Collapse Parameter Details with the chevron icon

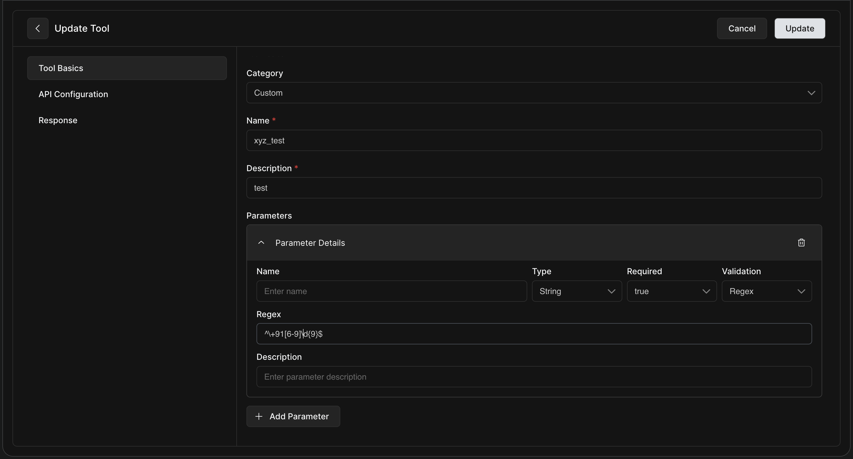[261, 243]
